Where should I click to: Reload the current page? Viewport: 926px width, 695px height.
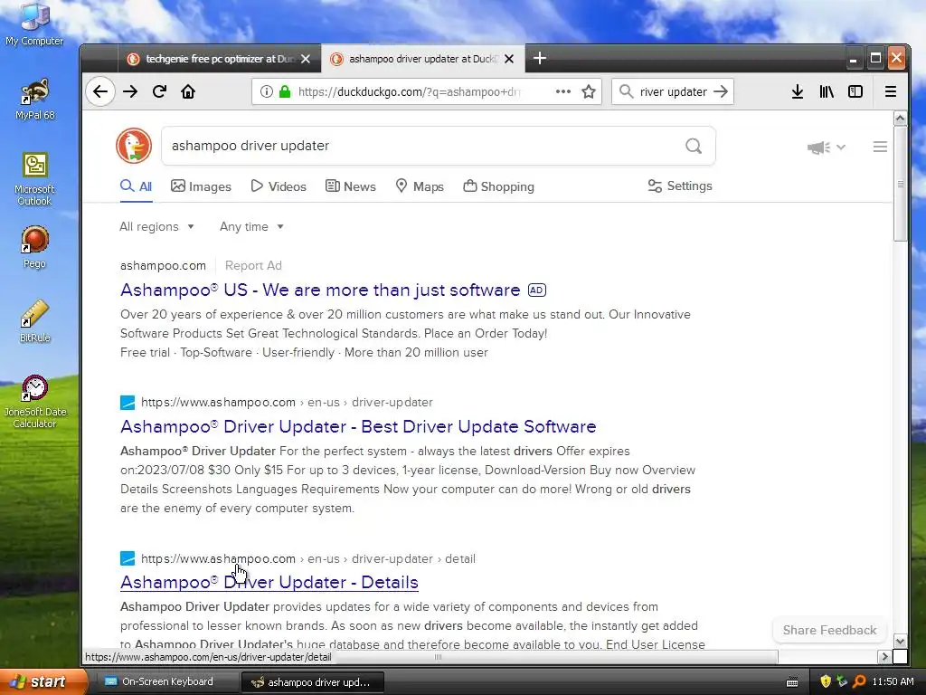(159, 91)
